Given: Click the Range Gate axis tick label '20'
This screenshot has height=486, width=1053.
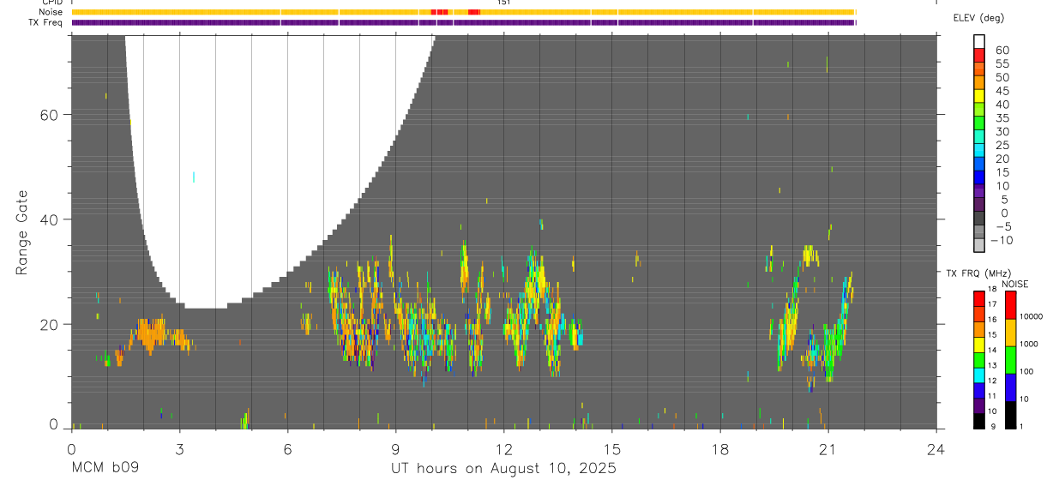Looking at the screenshot, I should click(x=51, y=324).
